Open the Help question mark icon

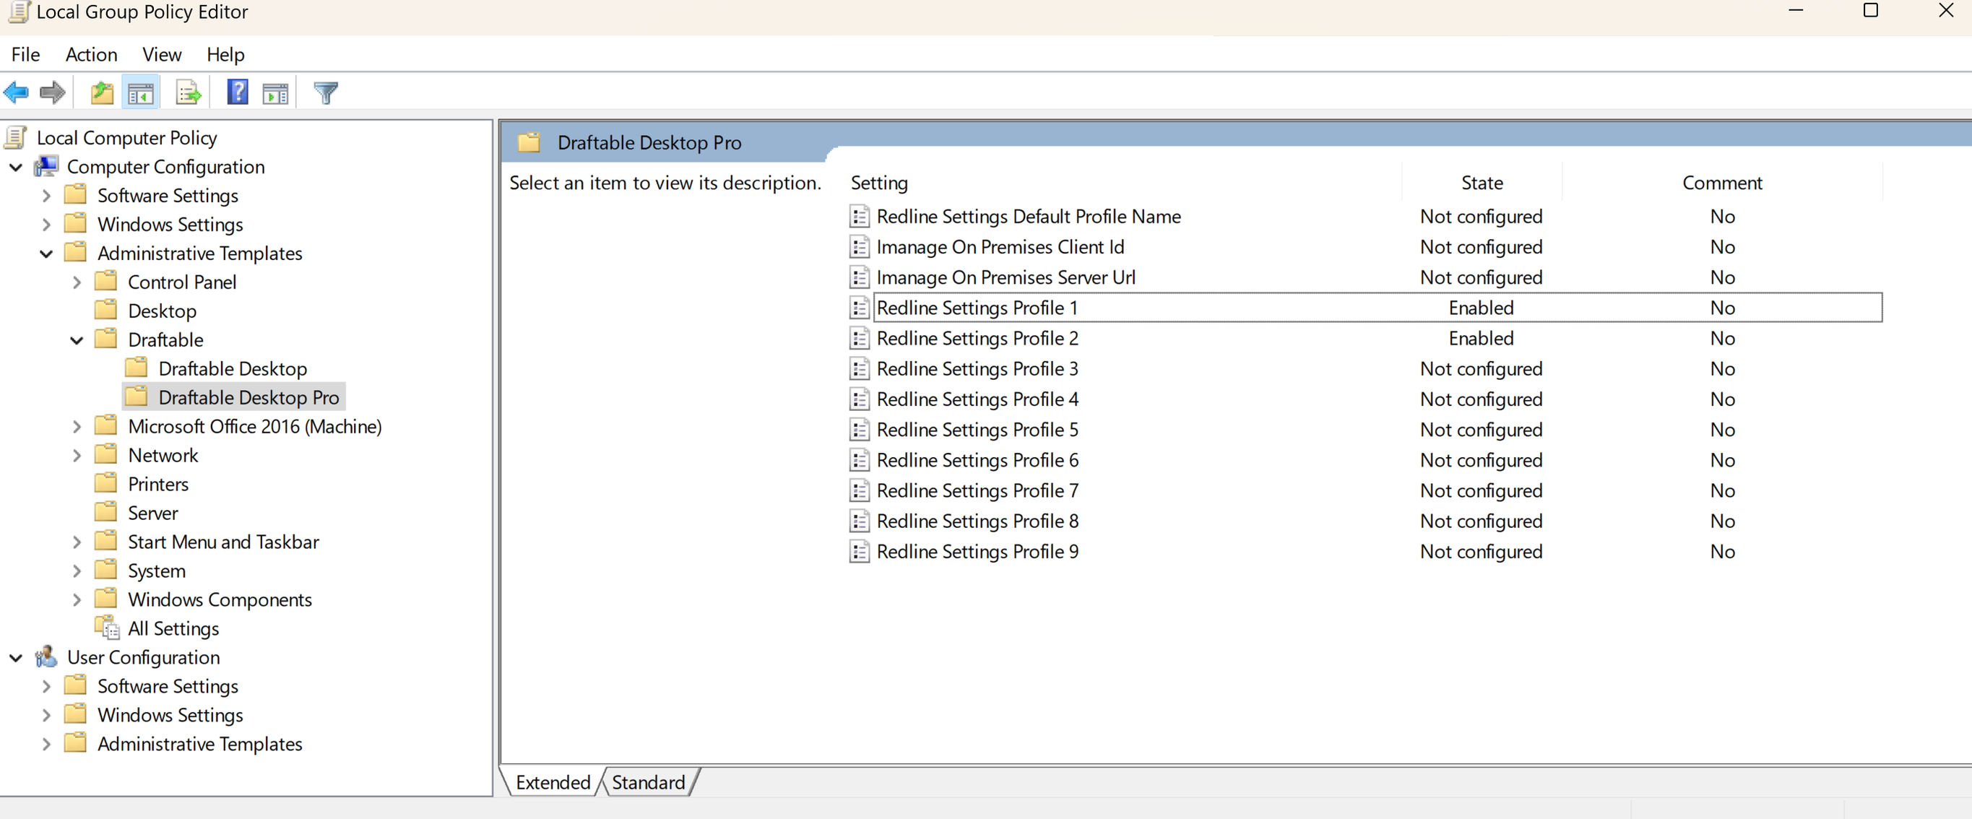pyautogui.click(x=238, y=92)
